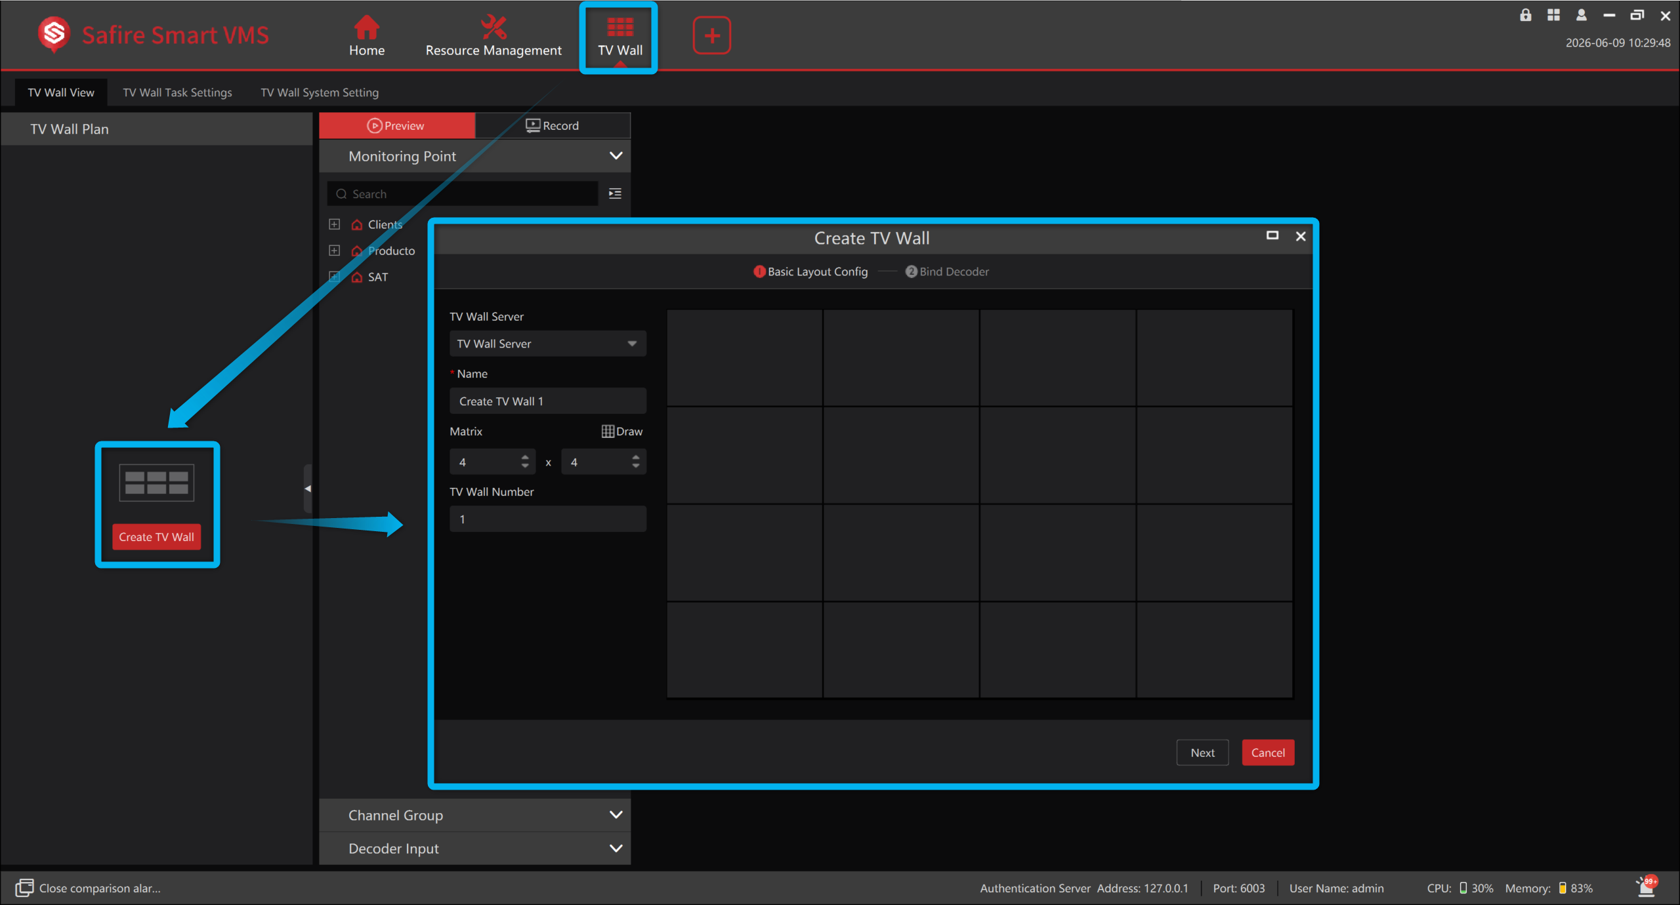Collapse the Monitoring Point section
This screenshot has height=905, width=1680.
(616, 155)
